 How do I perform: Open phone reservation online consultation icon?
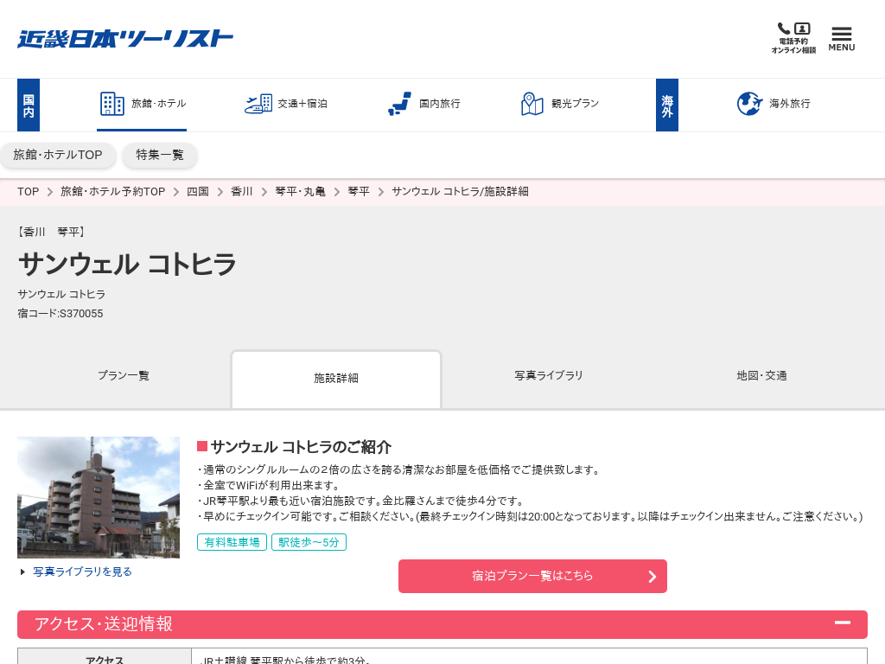click(x=793, y=38)
